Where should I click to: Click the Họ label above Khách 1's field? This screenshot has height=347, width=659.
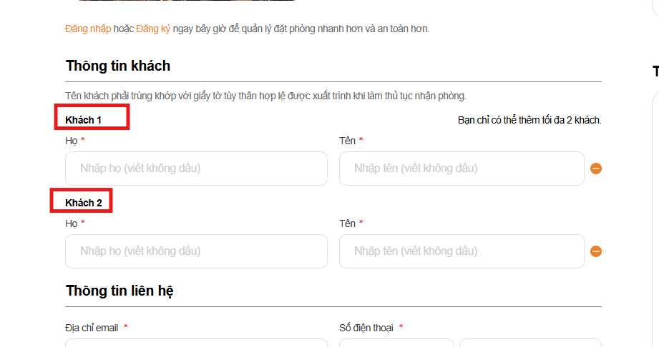pos(71,141)
